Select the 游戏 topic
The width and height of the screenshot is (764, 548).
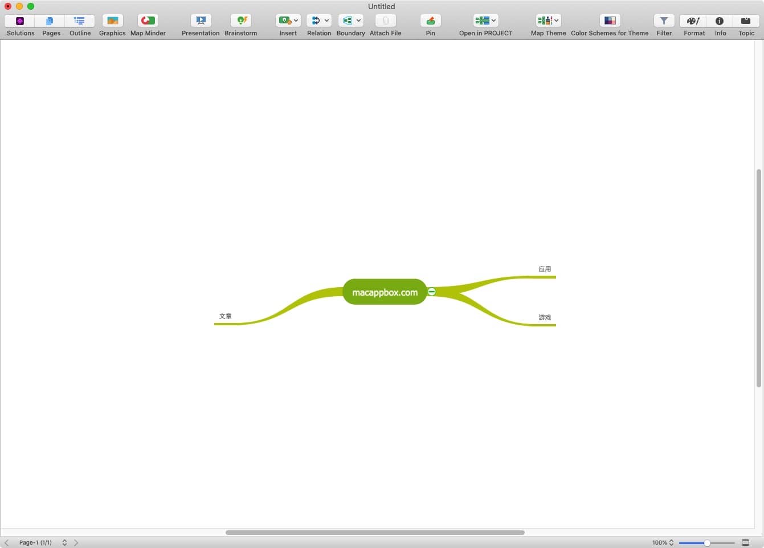[545, 317]
